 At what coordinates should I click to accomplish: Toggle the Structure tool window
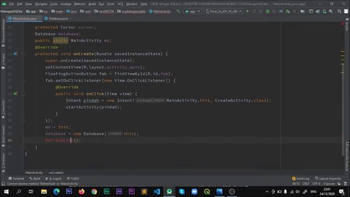point(3,163)
